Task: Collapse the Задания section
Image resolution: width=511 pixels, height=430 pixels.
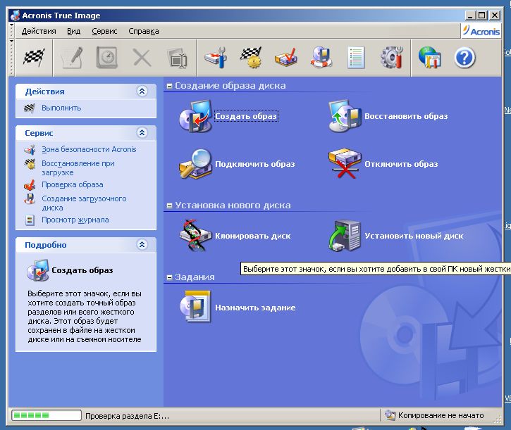Action: pyautogui.click(x=169, y=277)
